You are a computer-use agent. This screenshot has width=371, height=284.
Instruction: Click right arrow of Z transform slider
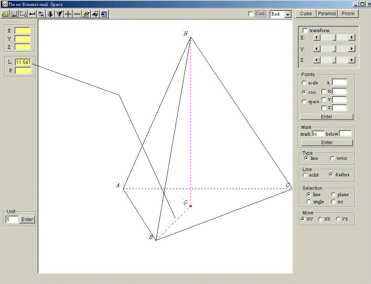pyautogui.click(x=352, y=60)
